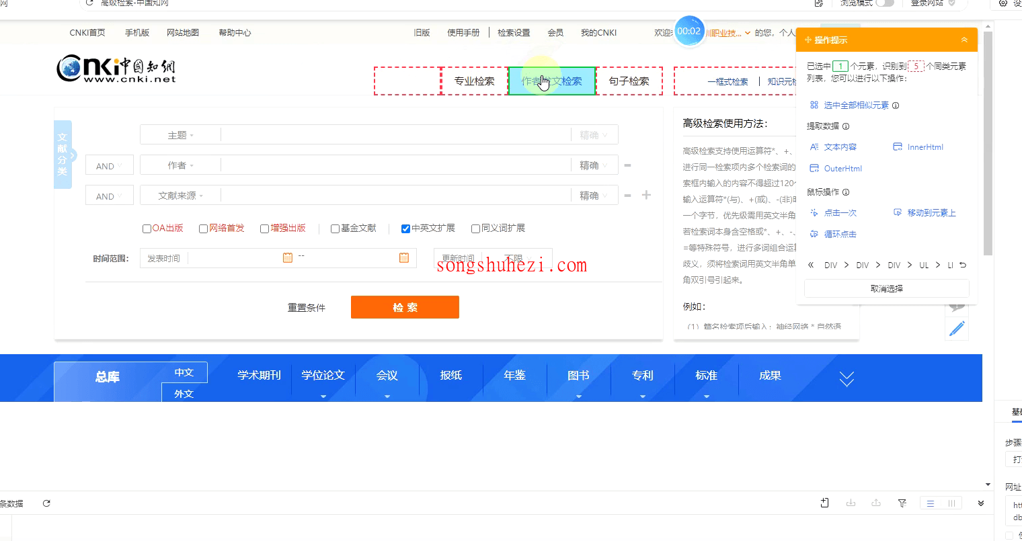Open the 作者 field dropdown
This screenshot has width=1022, height=541.
click(180, 165)
